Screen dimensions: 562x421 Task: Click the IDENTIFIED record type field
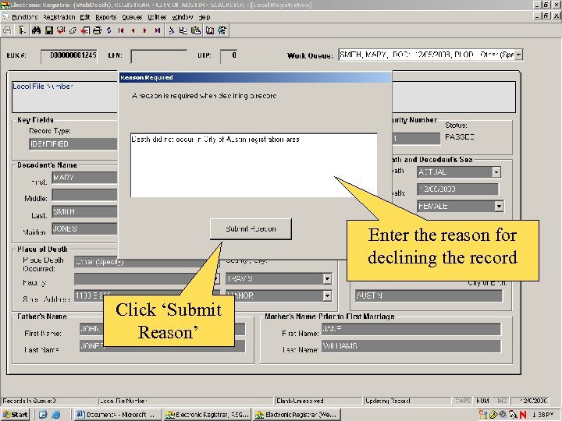click(x=73, y=144)
